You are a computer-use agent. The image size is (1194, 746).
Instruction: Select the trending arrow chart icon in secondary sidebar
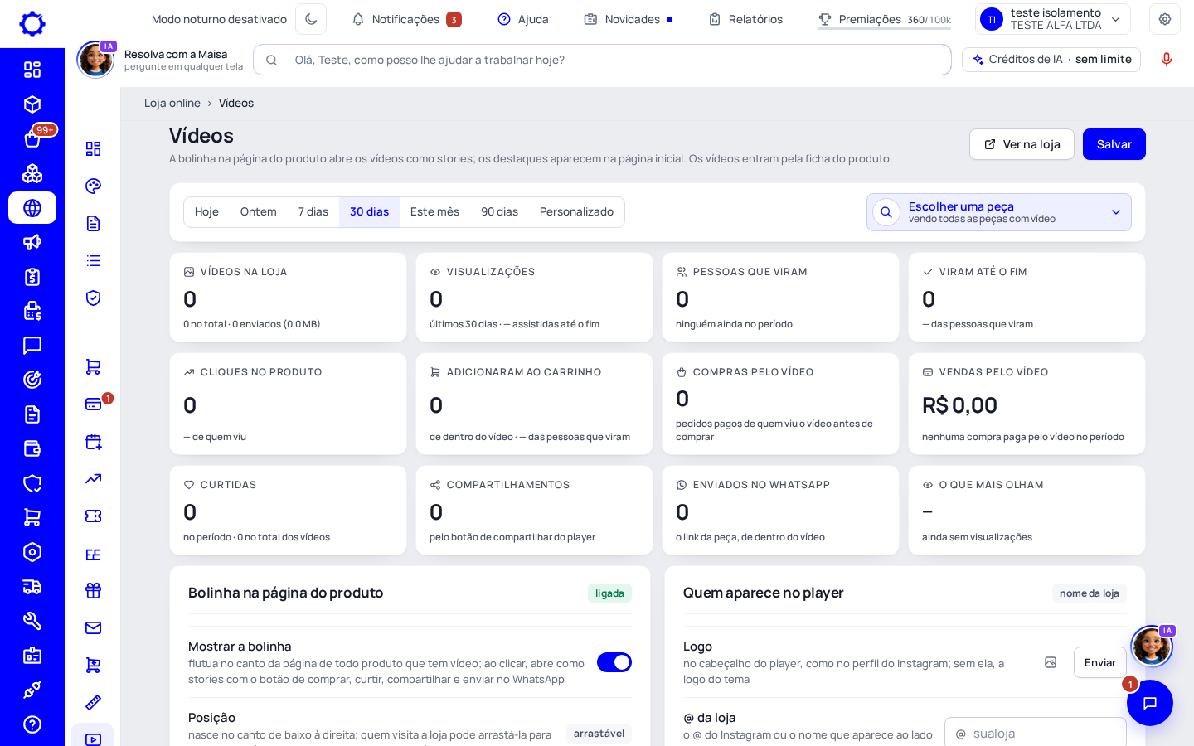[94, 478]
